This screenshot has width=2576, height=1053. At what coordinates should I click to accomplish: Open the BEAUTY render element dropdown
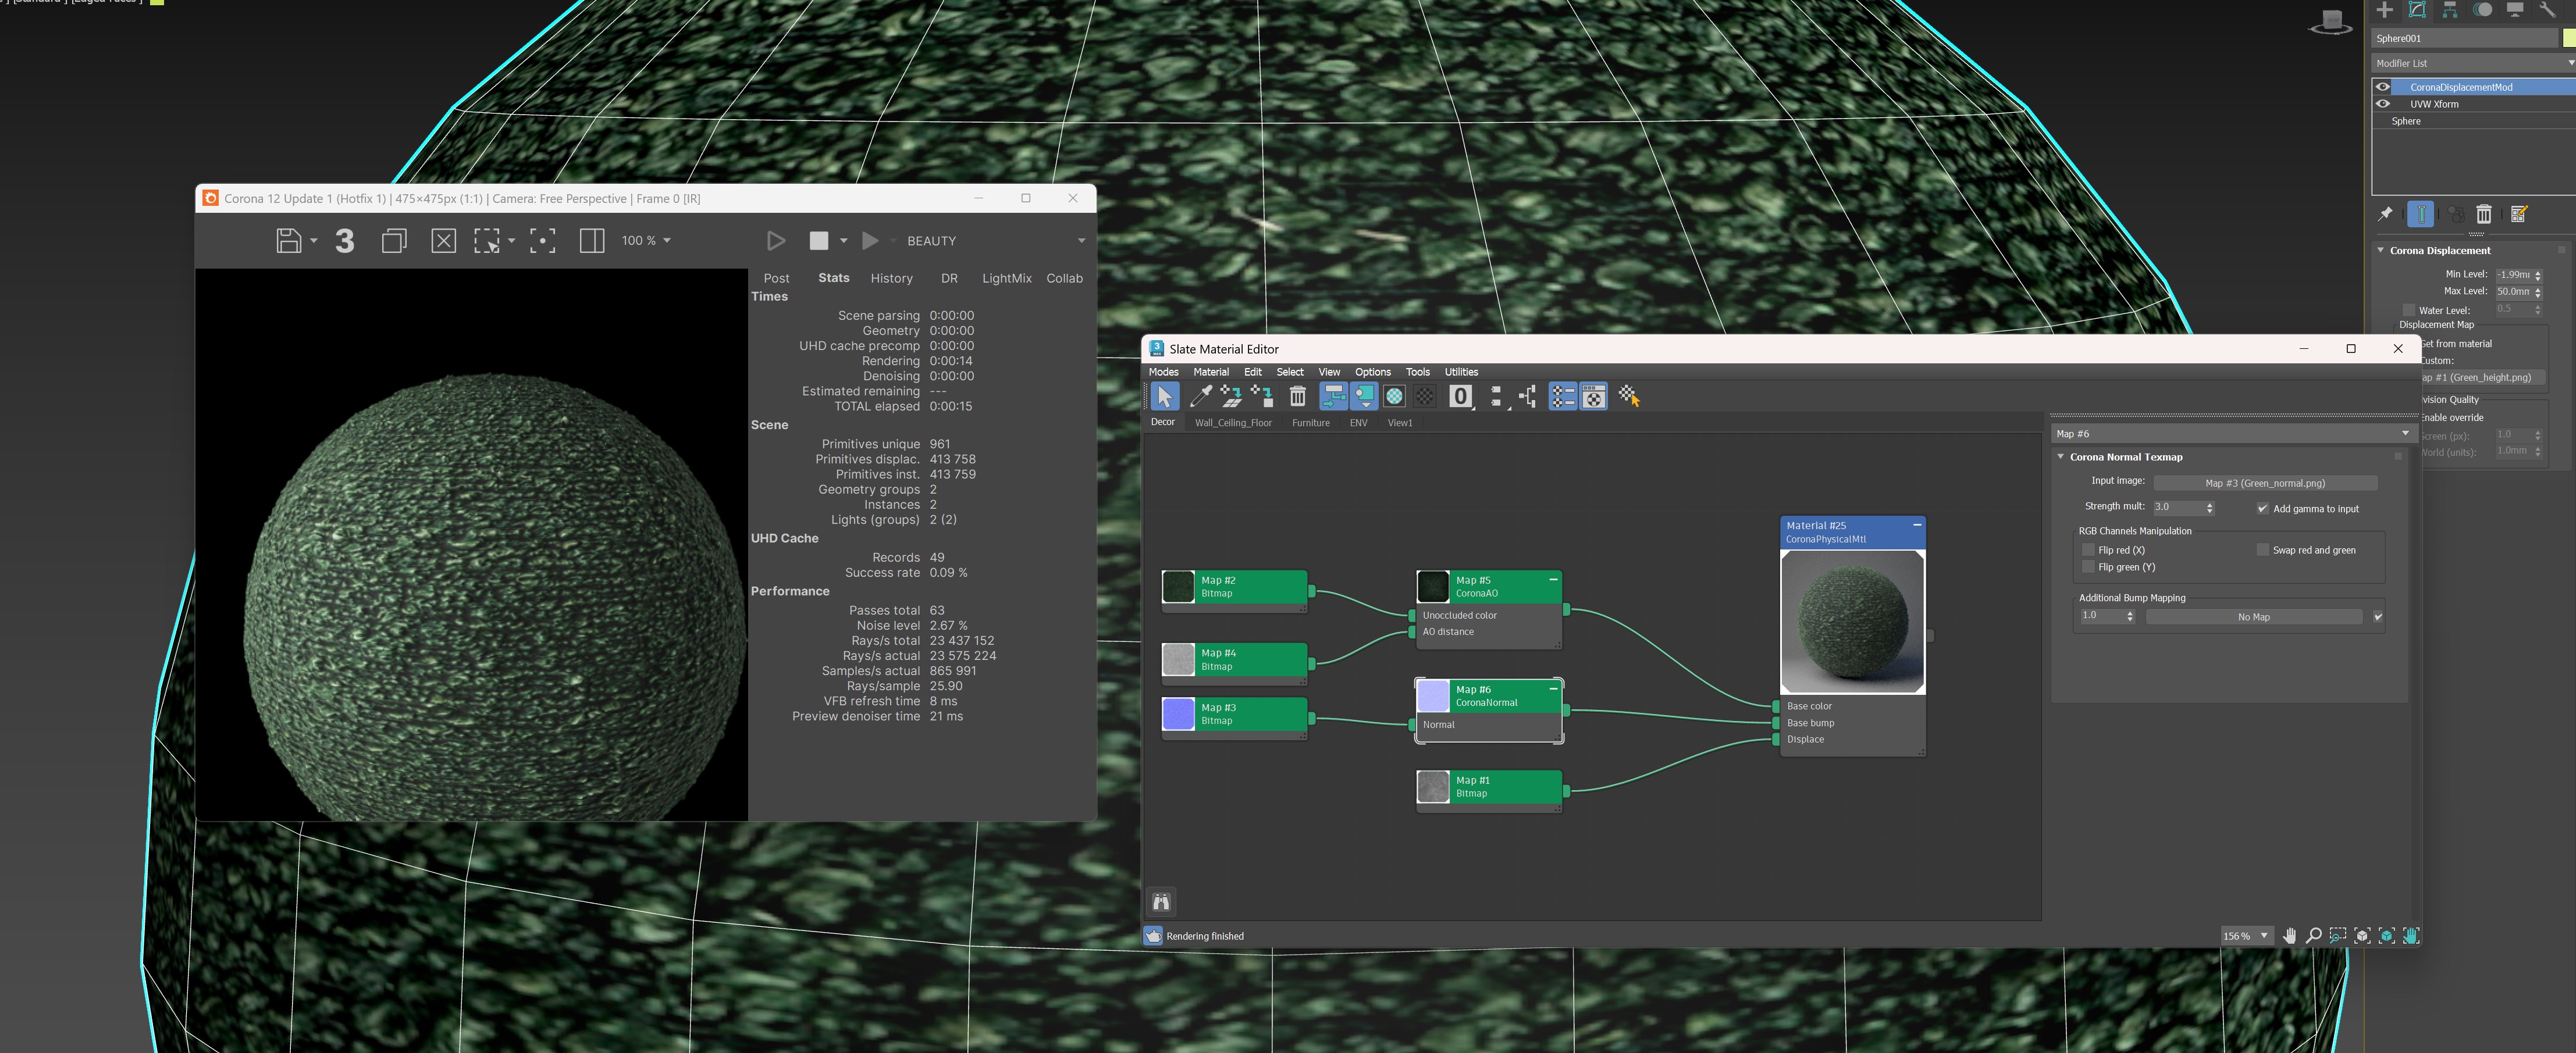[x=995, y=241]
